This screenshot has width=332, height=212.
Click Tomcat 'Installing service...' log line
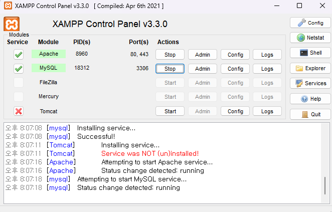coord(130,145)
